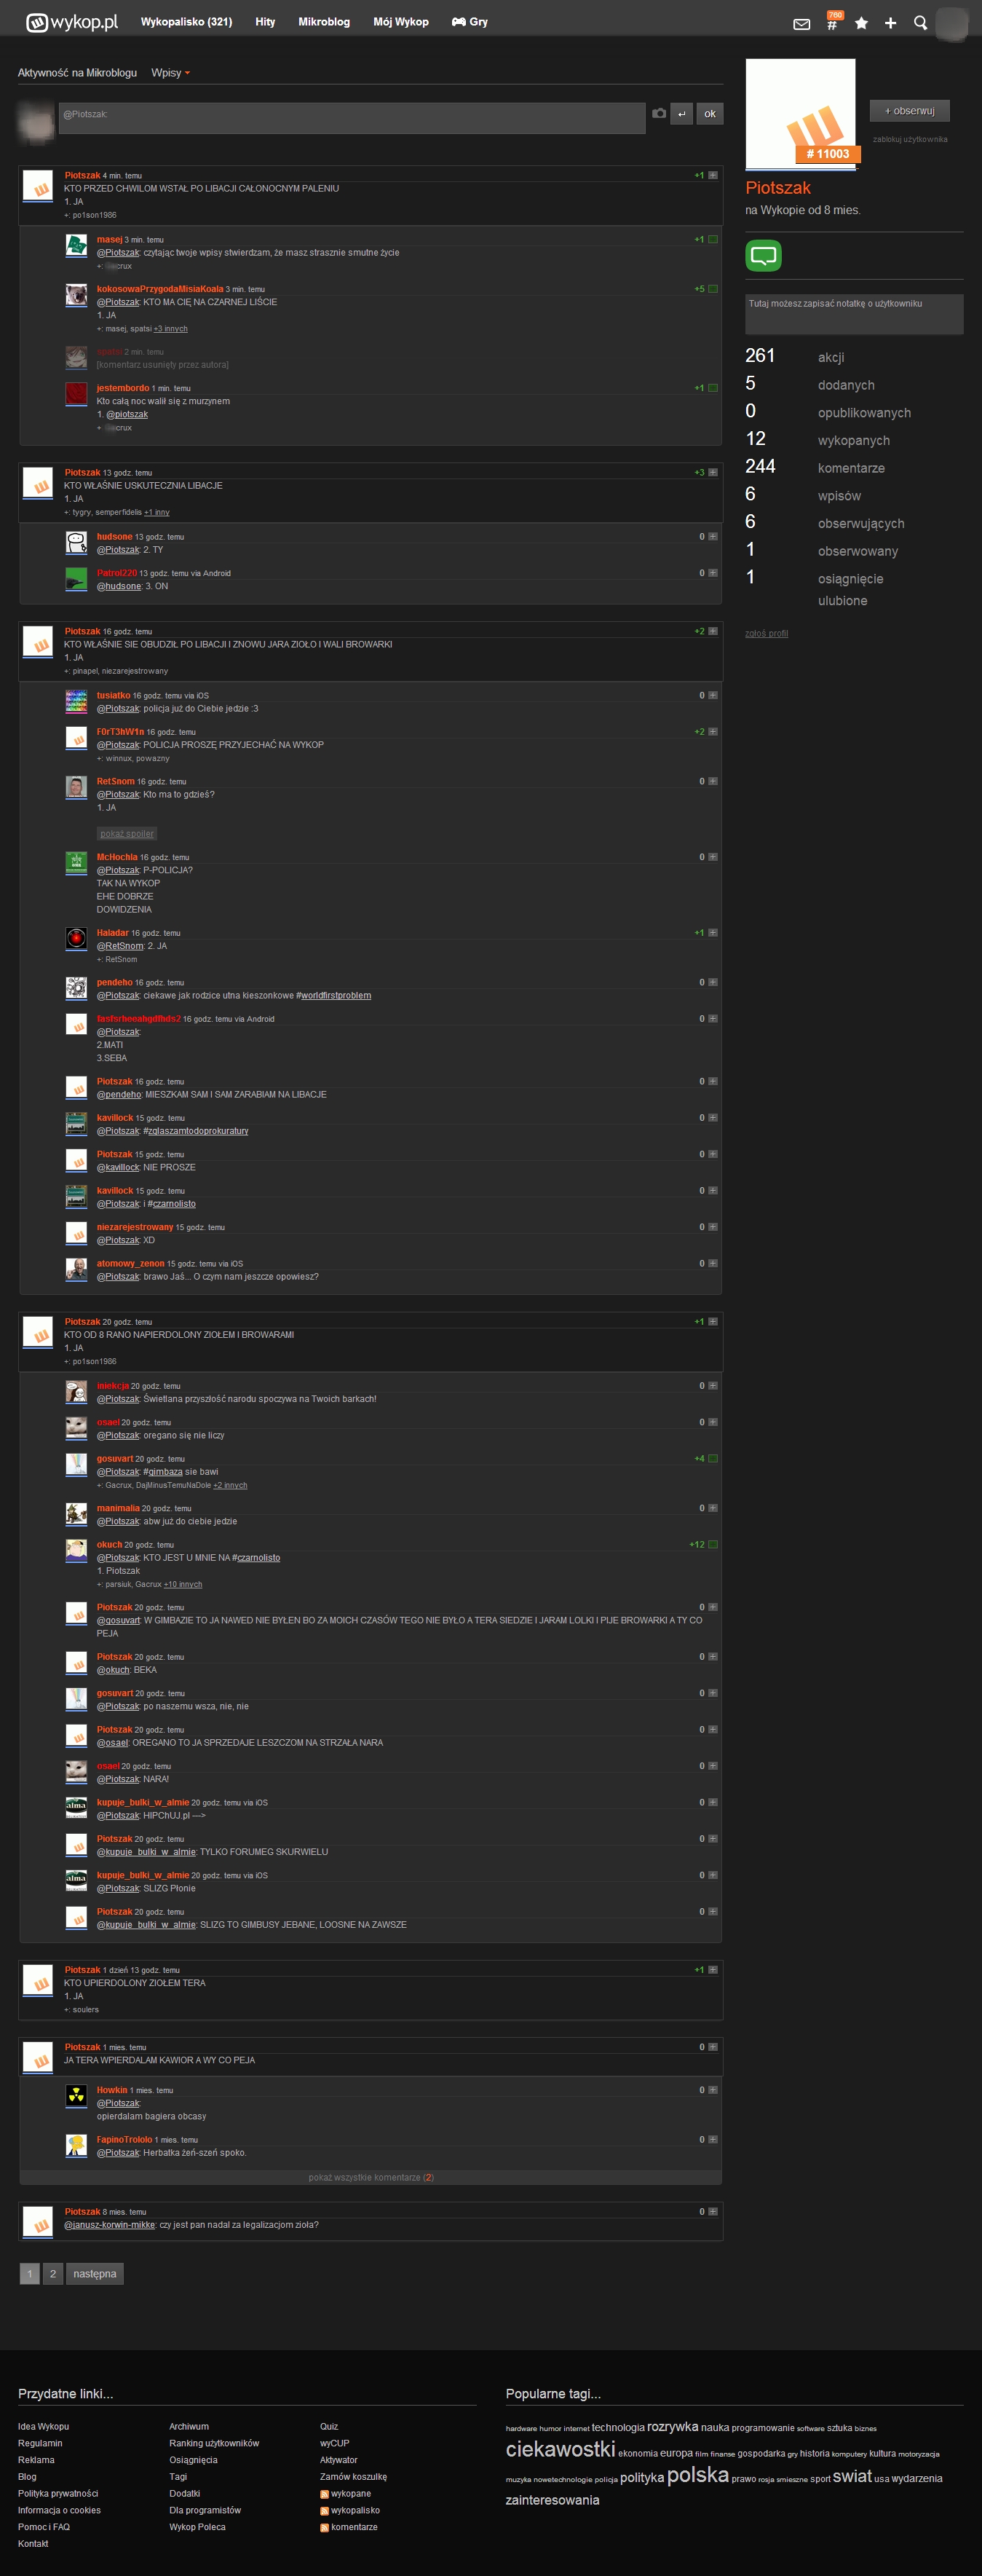Screen dimensions: 982x2576
Task: Click the wykop.pl logo
Action: (72, 22)
